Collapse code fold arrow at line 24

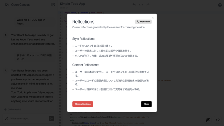(x=62, y=78)
